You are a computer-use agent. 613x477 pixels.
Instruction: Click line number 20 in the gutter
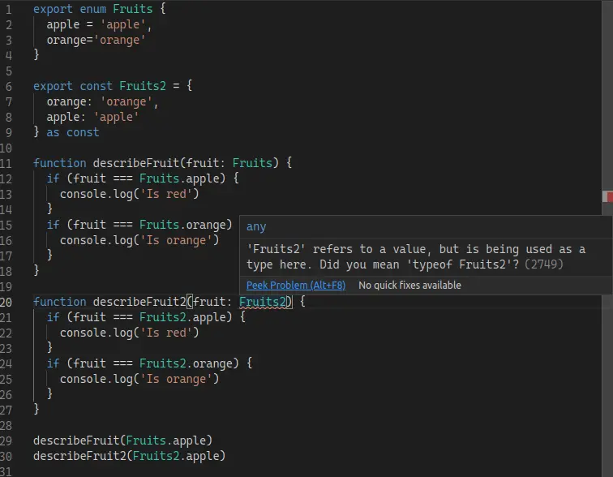pos(6,303)
